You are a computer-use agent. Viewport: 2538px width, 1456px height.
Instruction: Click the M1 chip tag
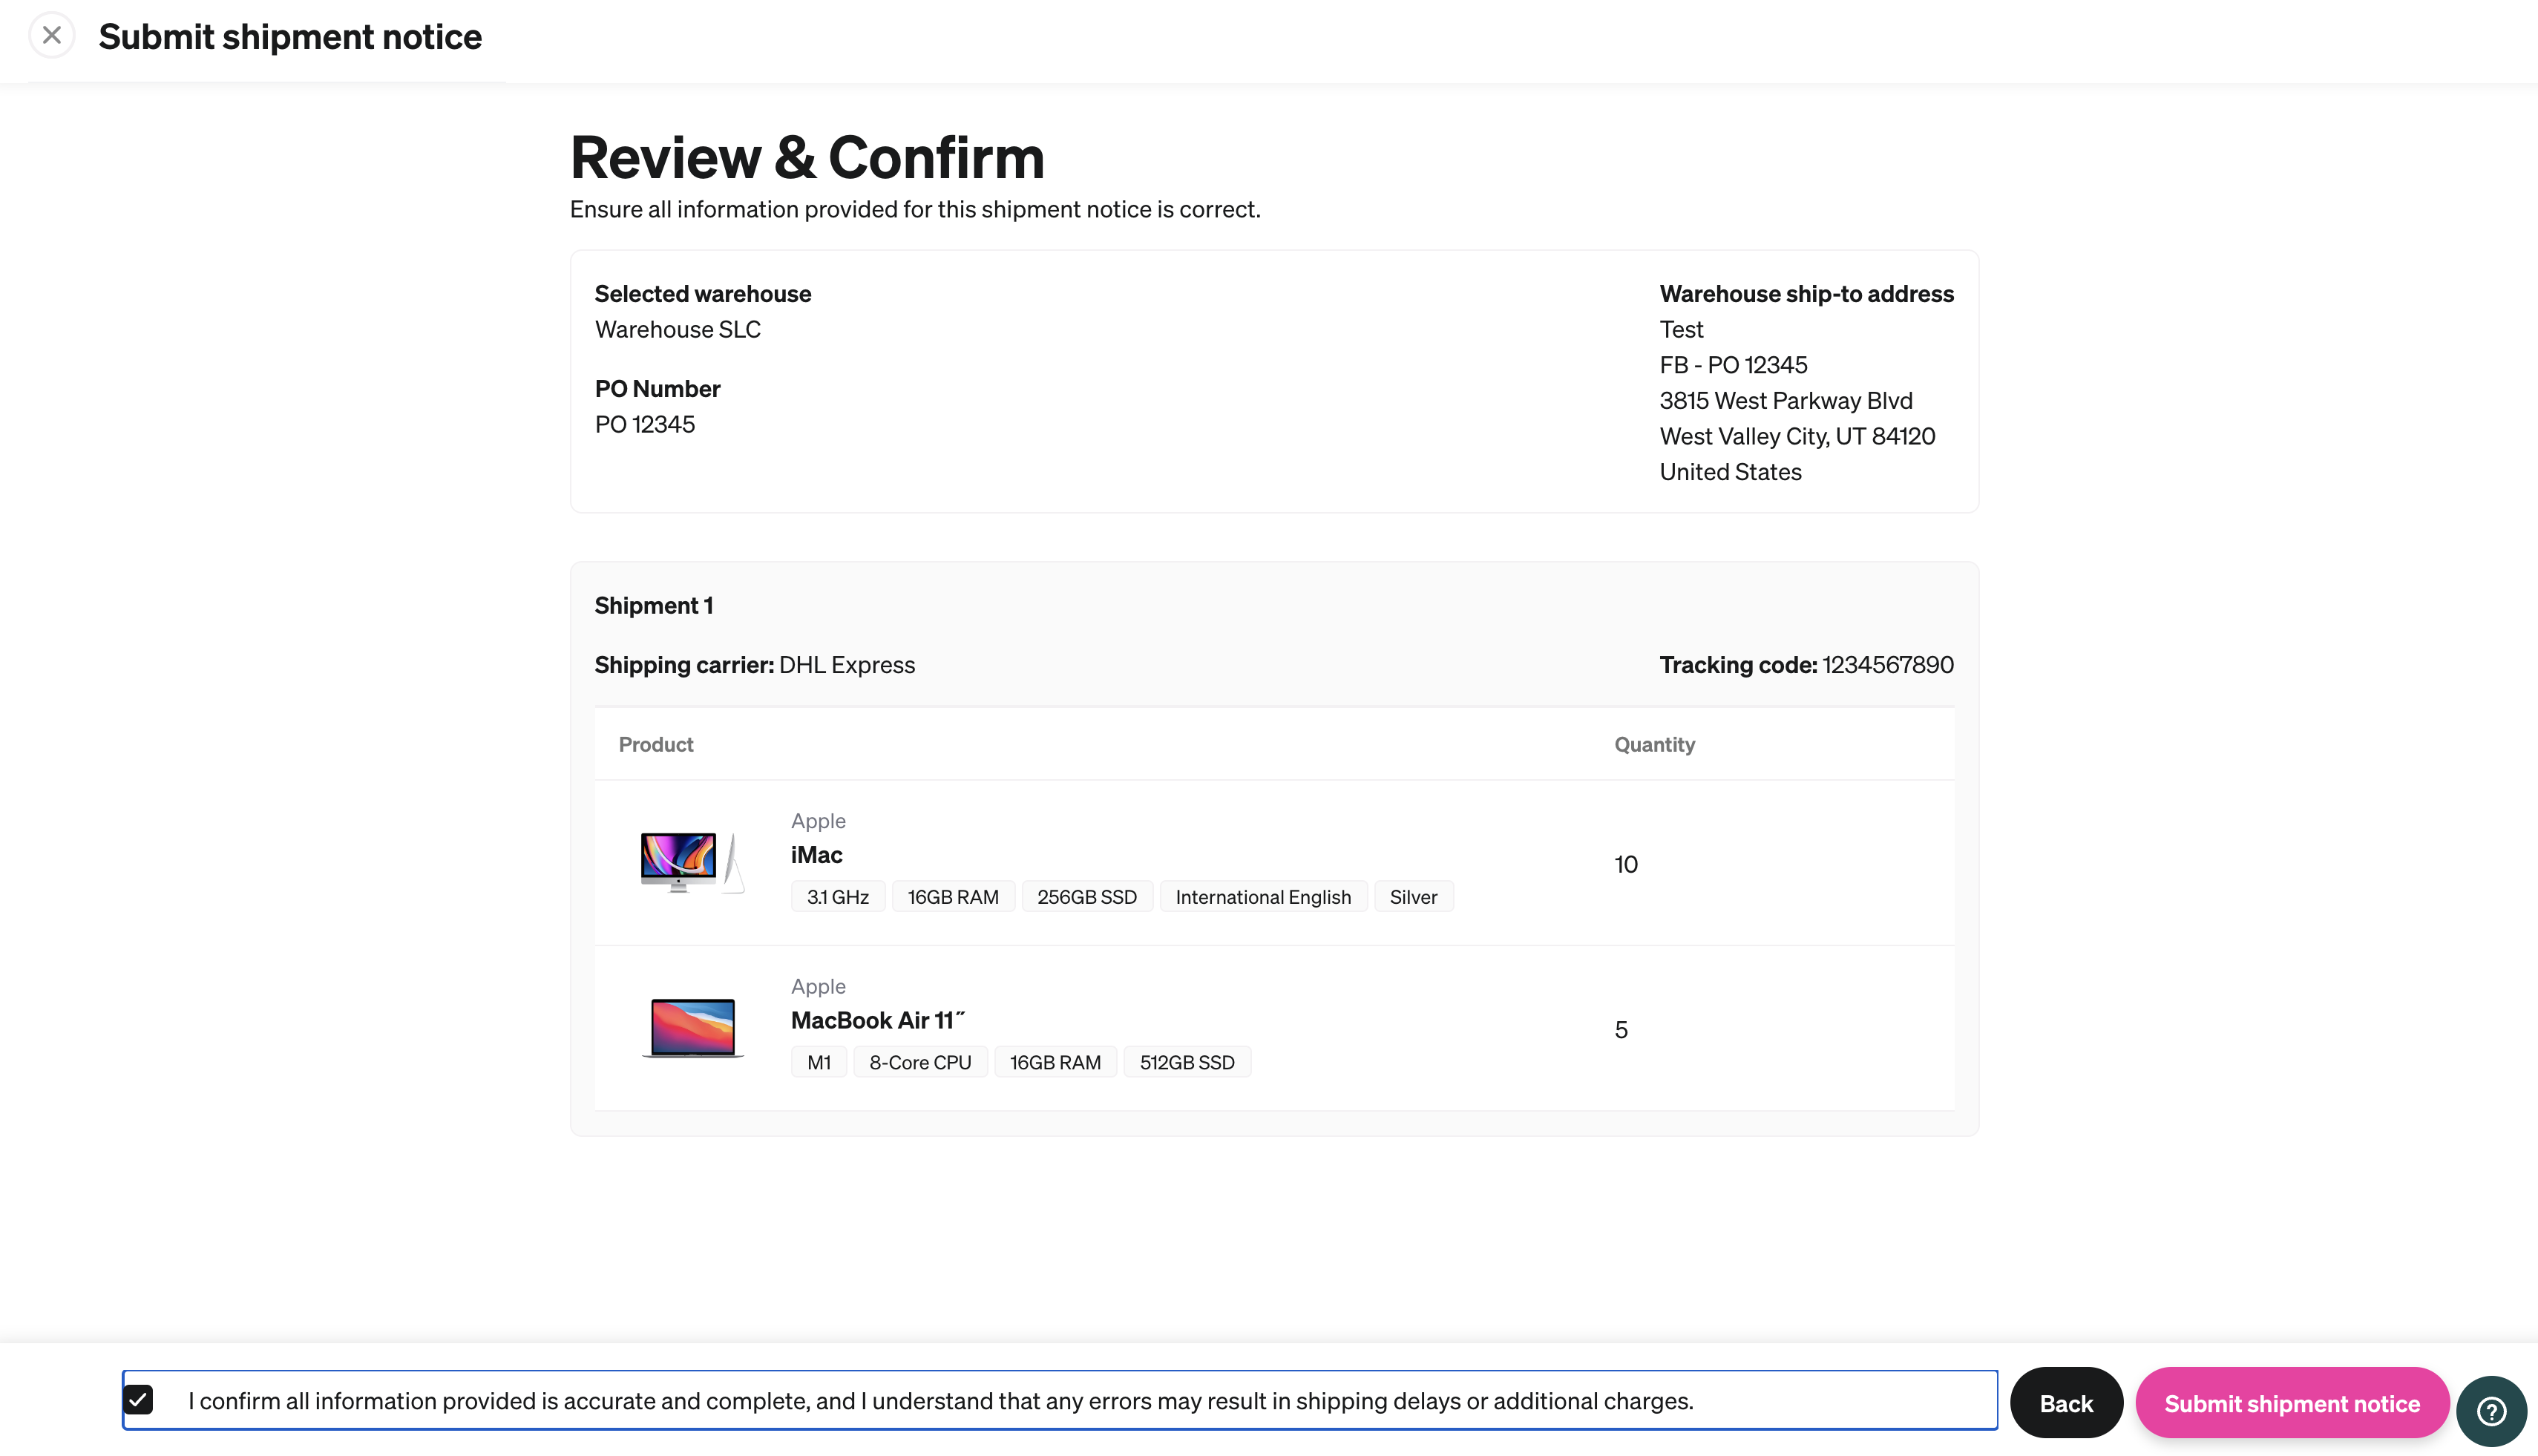point(819,1062)
